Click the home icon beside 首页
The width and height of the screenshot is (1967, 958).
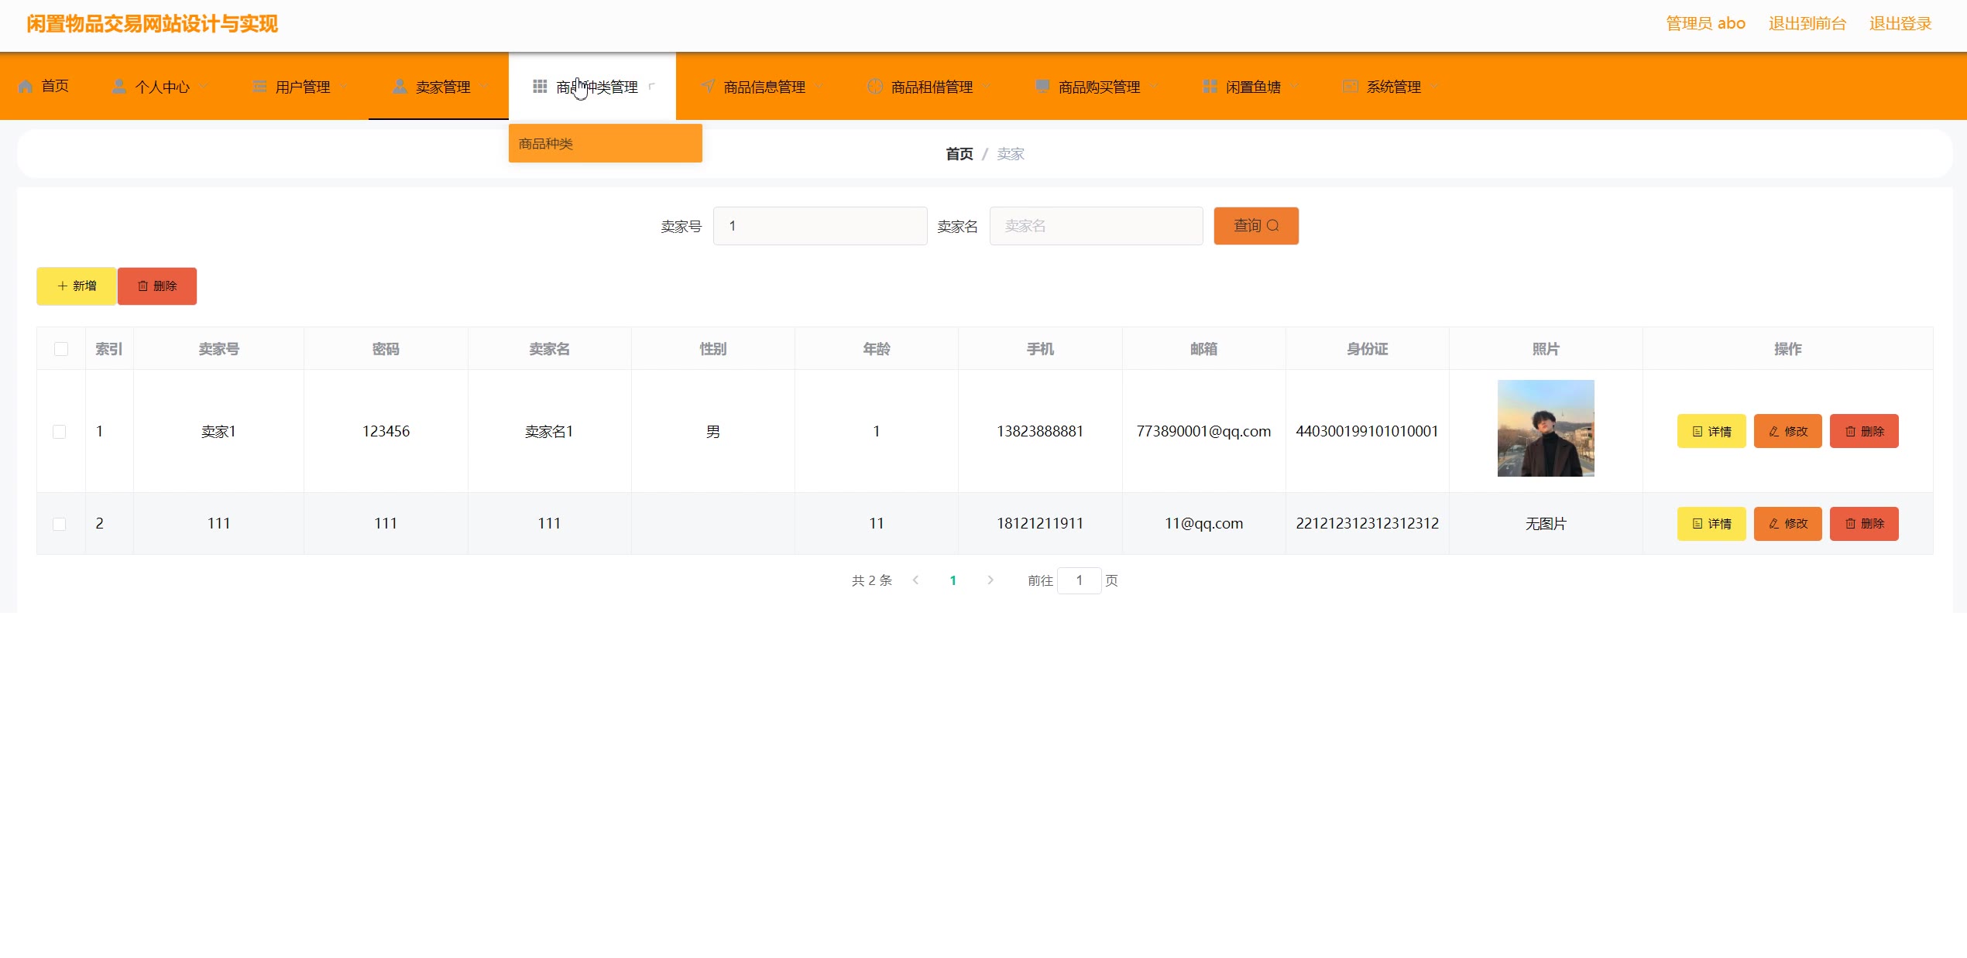click(x=26, y=86)
